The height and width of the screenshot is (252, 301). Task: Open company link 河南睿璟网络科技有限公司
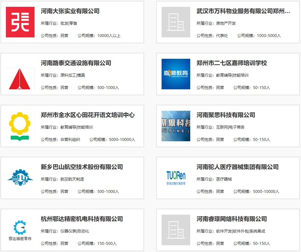(x=232, y=219)
